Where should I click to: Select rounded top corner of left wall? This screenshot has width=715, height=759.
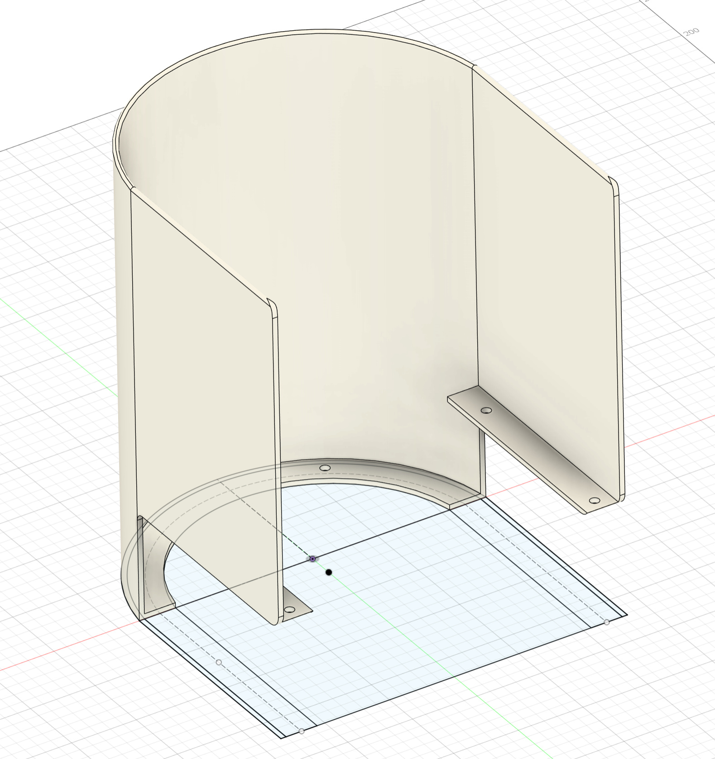pyautogui.click(x=273, y=305)
